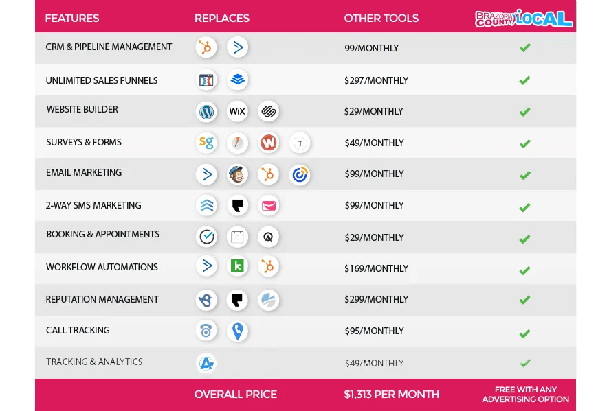Click Free With Any Advertising Option text
The height and width of the screenshot is (411, 598).
[x=526, y=395]
